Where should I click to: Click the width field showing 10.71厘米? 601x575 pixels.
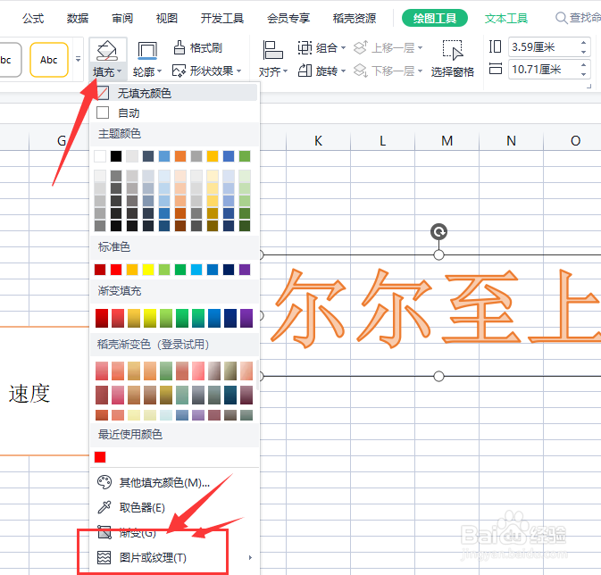pos(544,70)
